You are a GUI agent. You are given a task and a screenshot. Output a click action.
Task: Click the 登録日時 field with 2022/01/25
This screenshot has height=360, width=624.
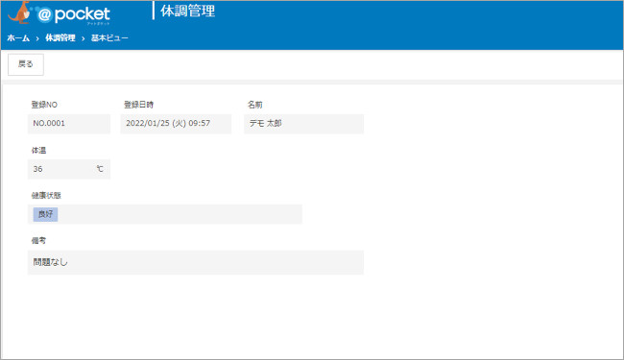click(176, 124)
